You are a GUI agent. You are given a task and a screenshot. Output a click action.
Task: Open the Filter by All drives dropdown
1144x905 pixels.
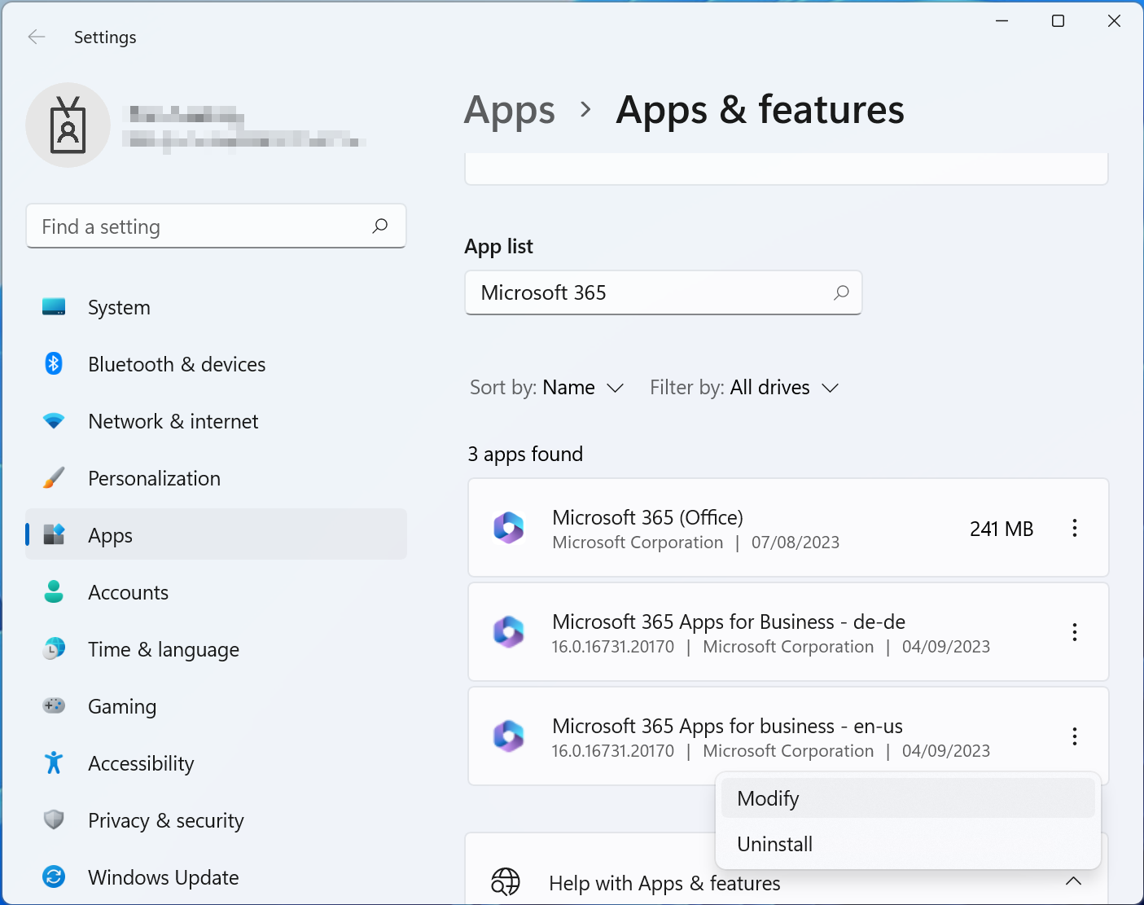pyautogui.click(x=744, y=388)
